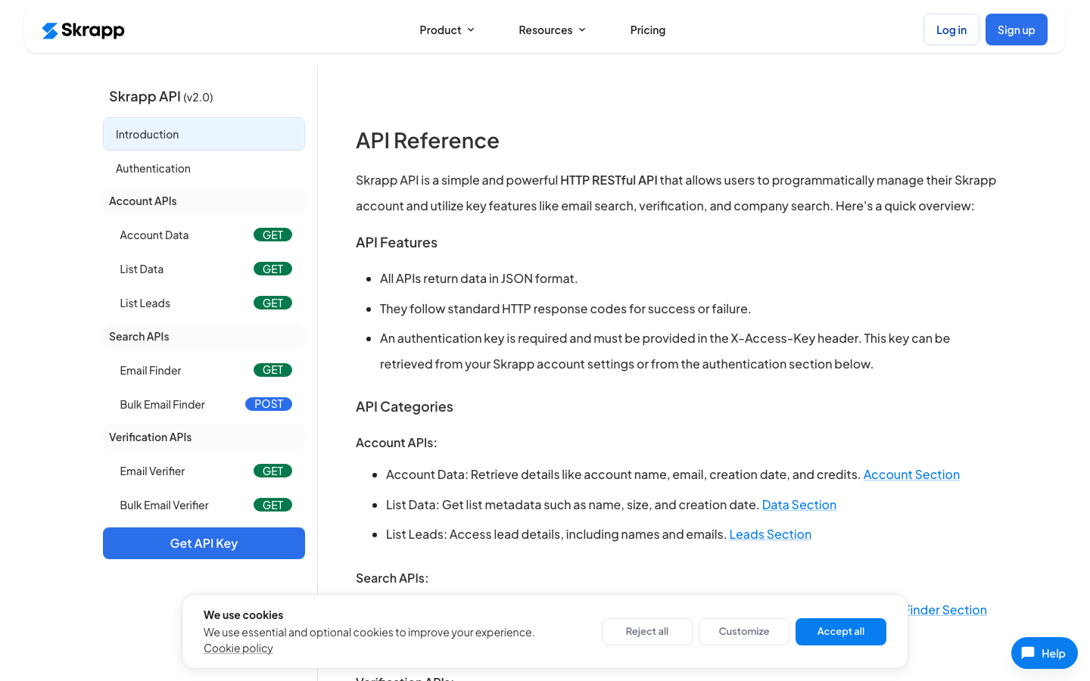Viewport: 1090px width, 681px height.
Task: Follow the Data Section link
Action: (x=799, y=505)
